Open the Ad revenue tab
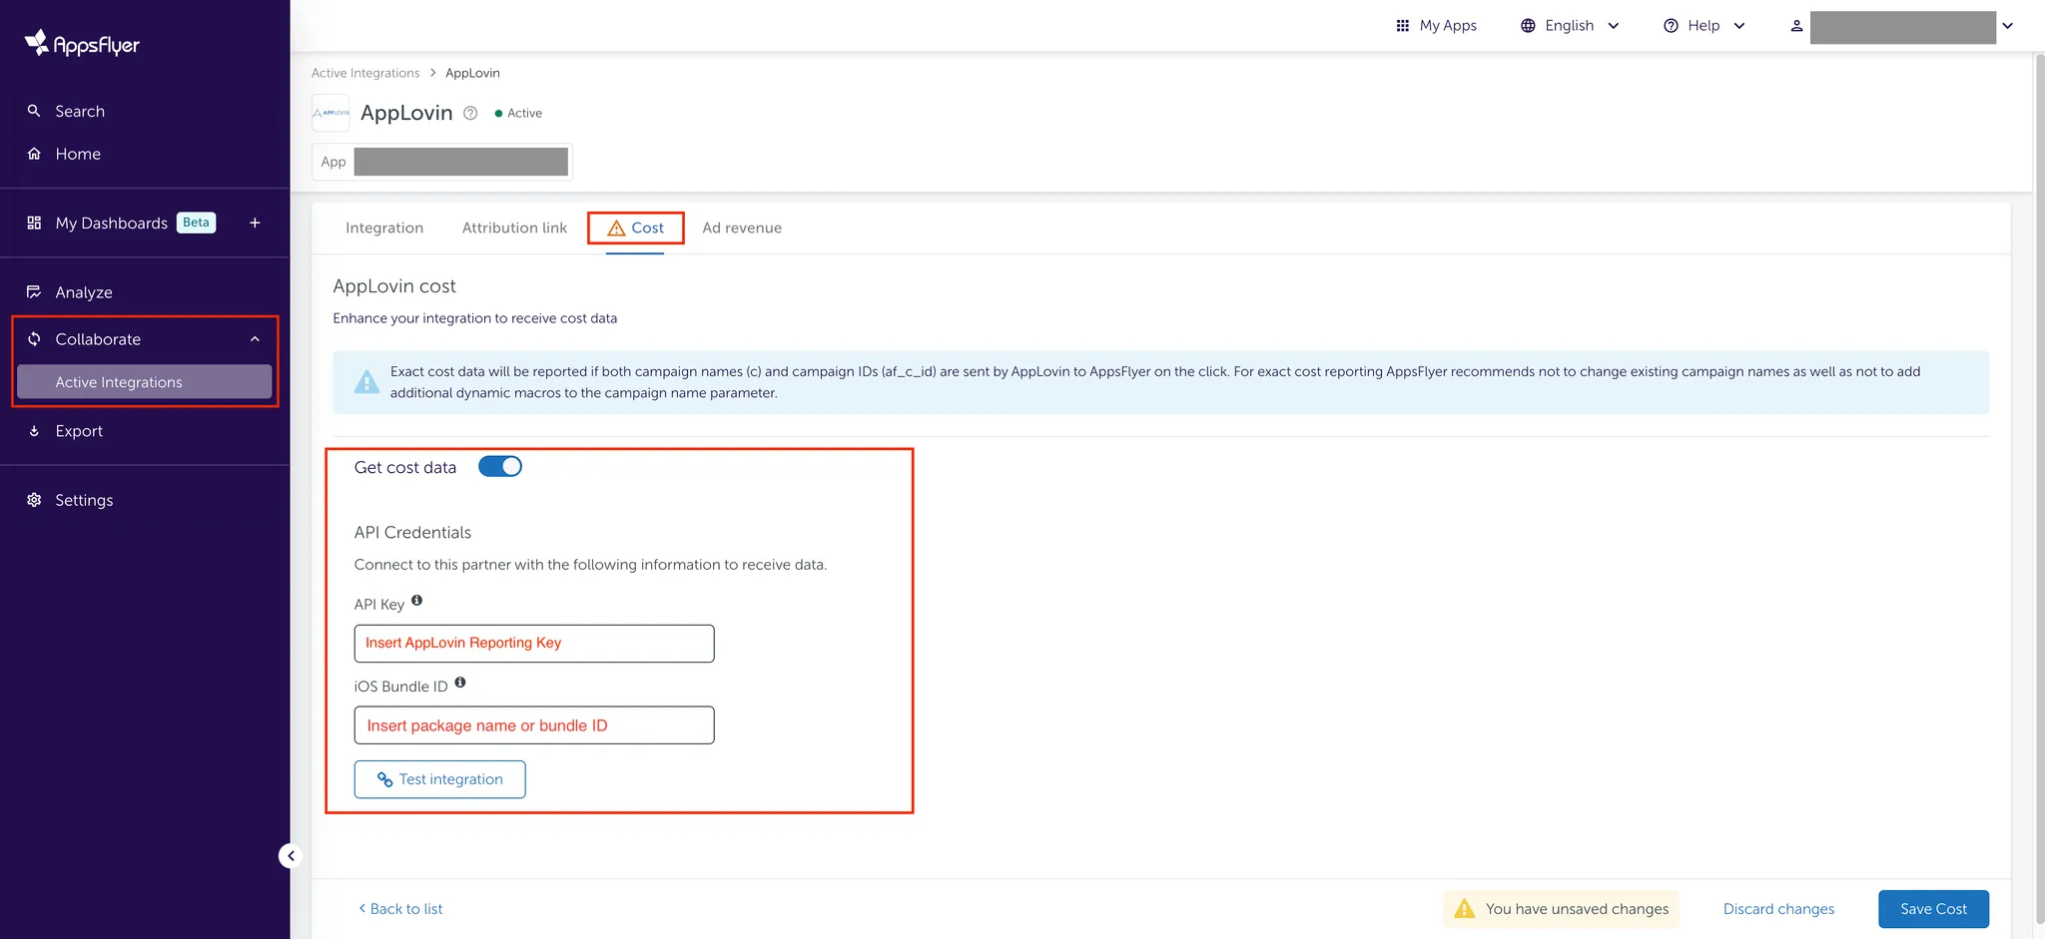 742,228
